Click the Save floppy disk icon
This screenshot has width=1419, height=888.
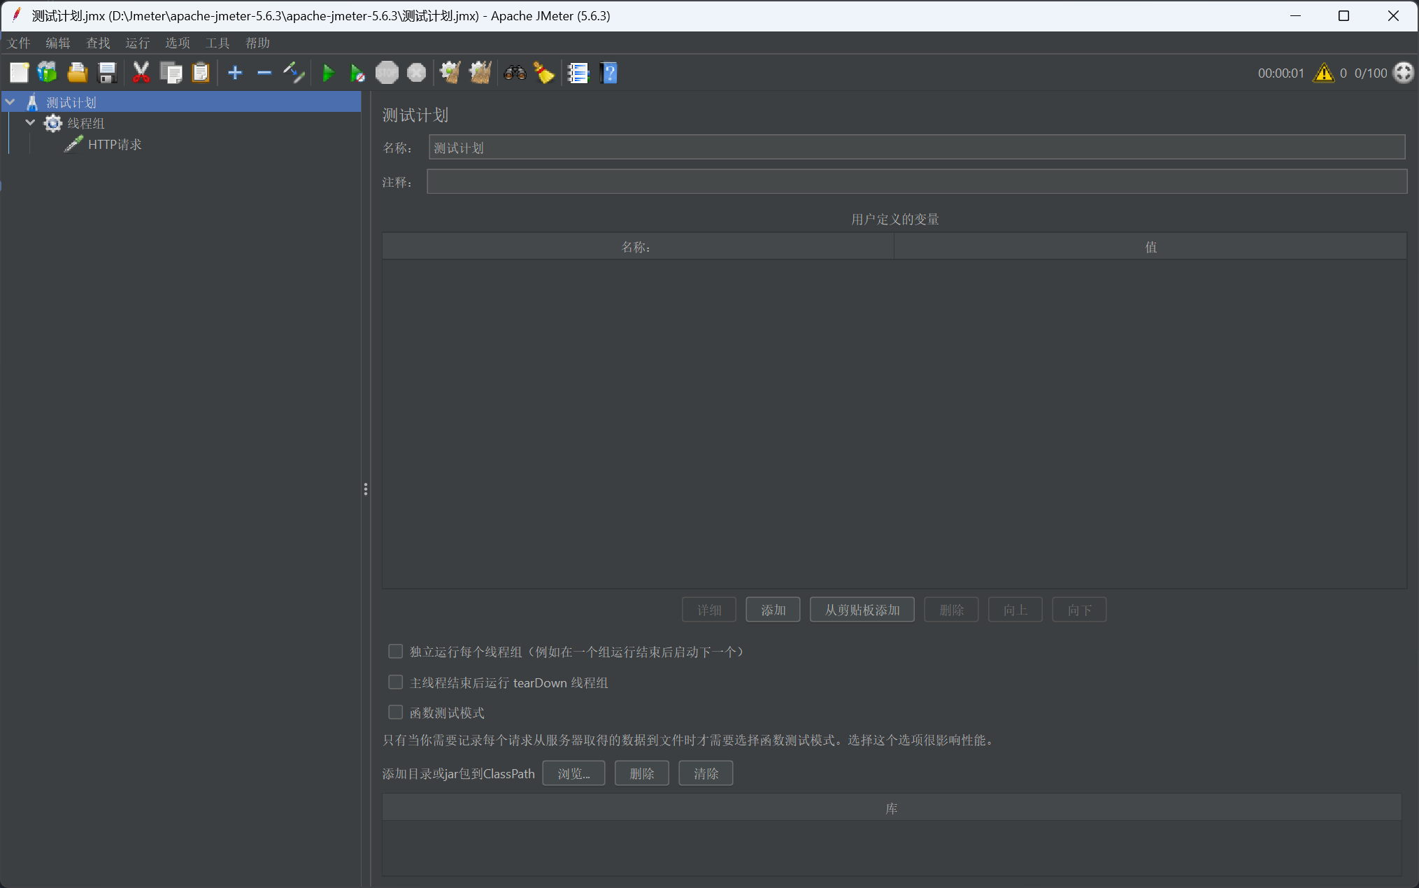(x=107, y=73)
